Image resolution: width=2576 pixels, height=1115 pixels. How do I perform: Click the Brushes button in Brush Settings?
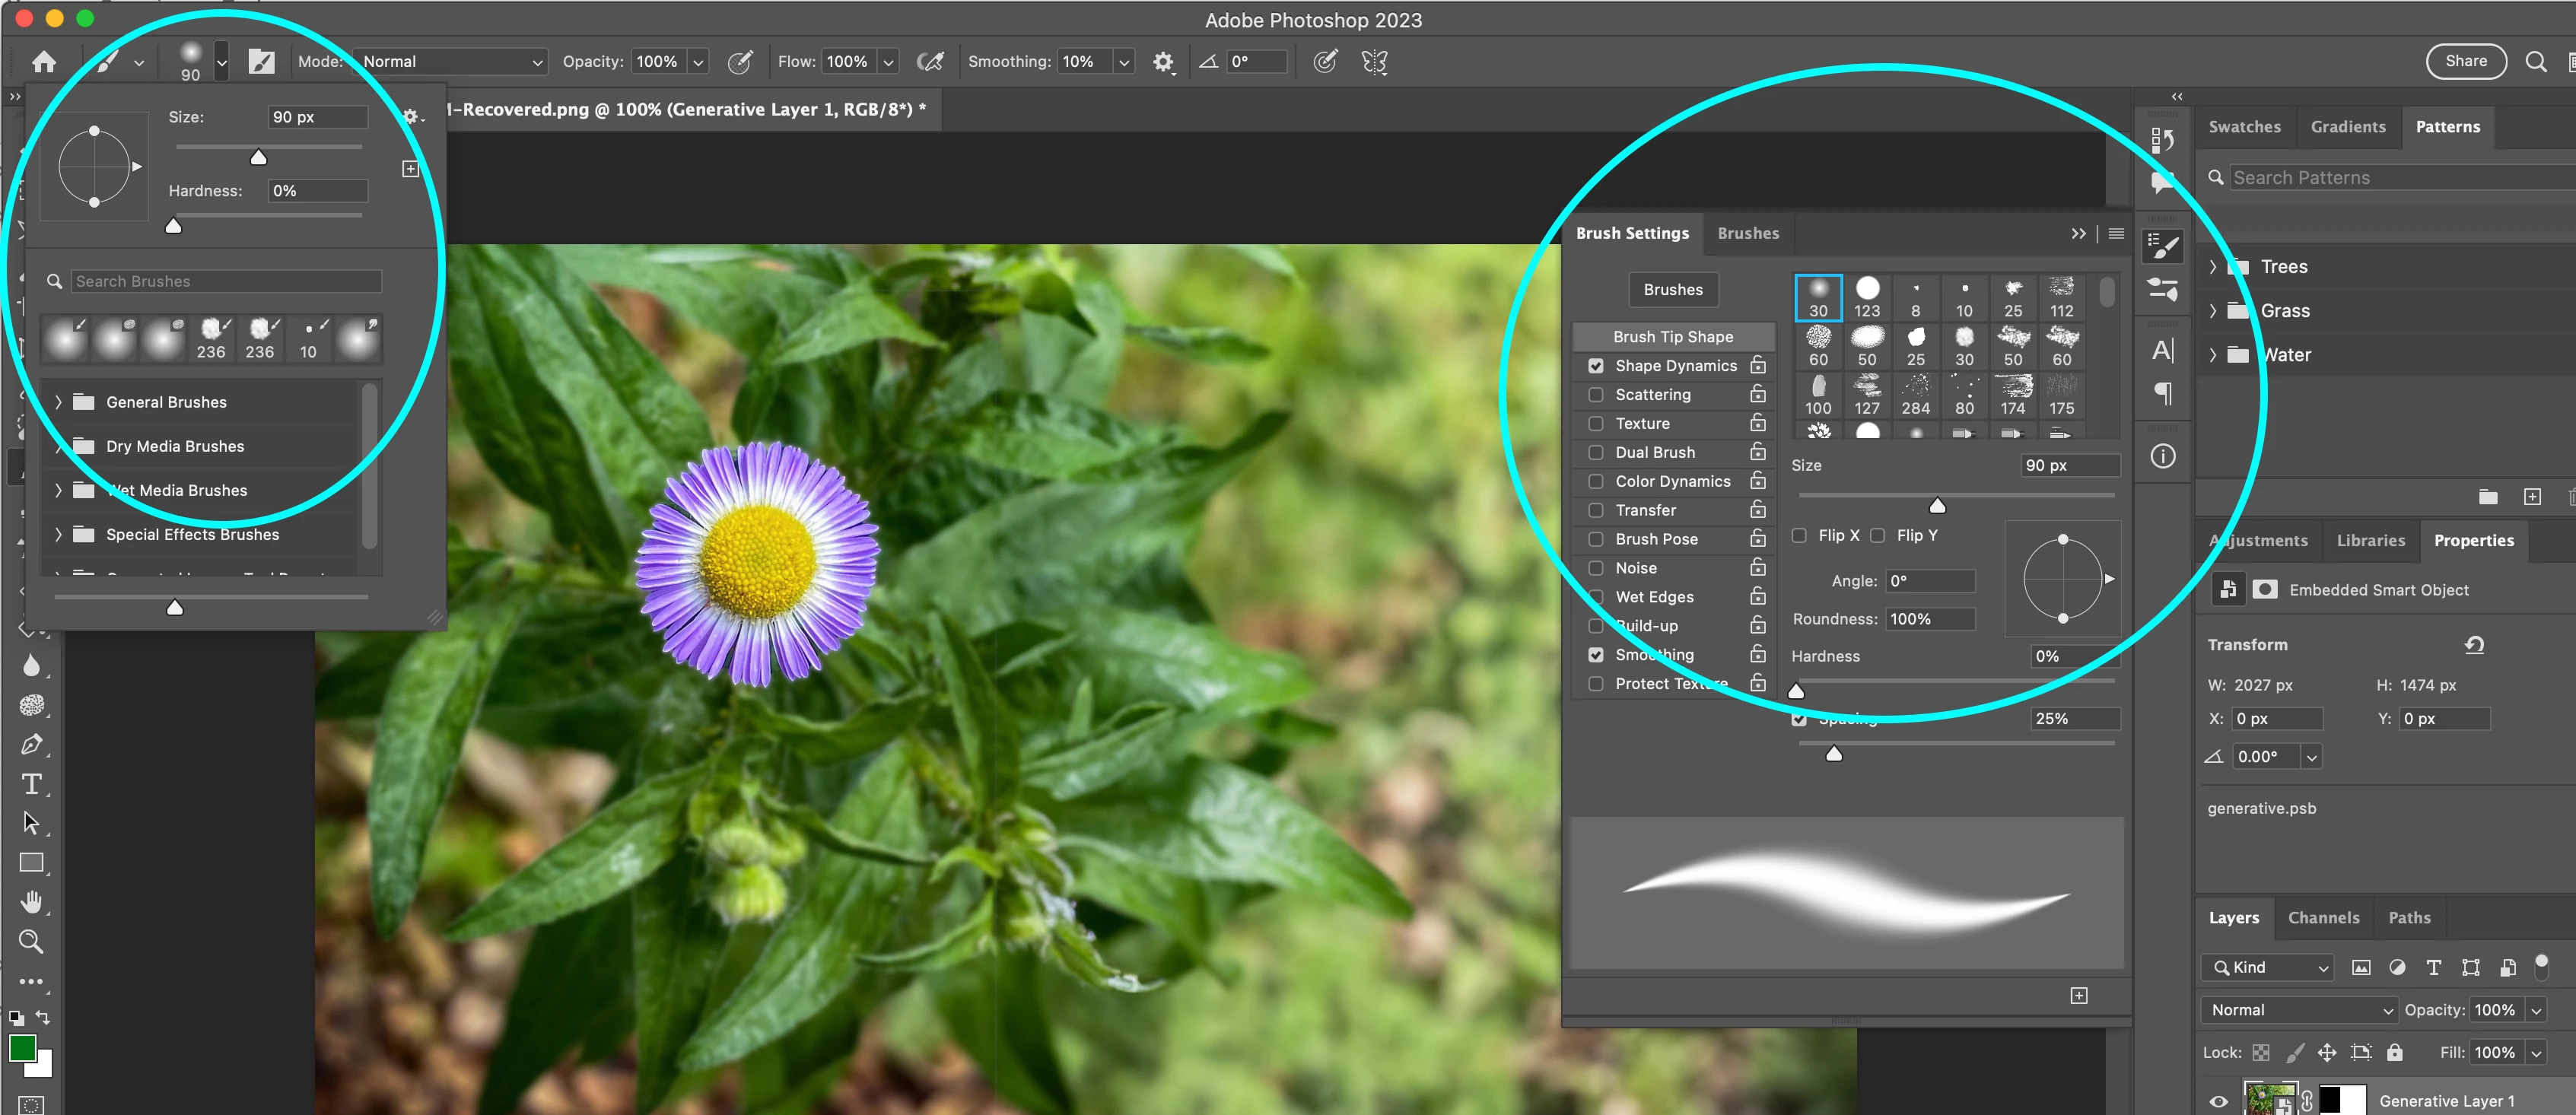(x=1672, y=290)
